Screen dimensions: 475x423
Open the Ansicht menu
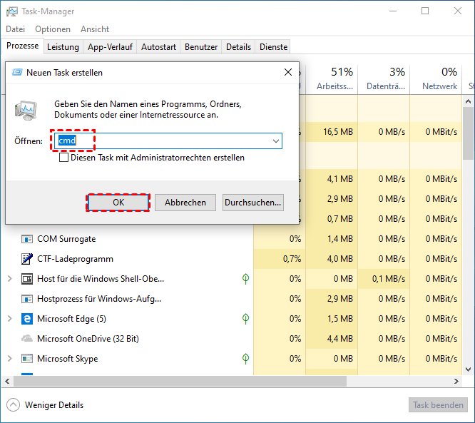(x=95, y=29)
